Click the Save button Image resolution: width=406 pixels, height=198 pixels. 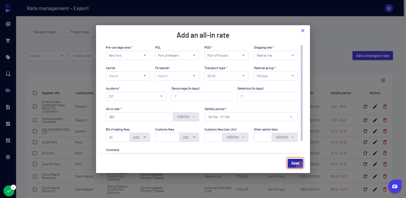coord(295,163)
